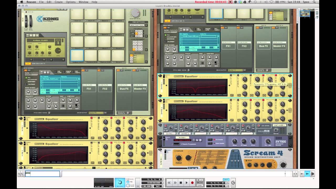
Task: Toggle the Scream 4 Cut section
Action: [233, 151]
